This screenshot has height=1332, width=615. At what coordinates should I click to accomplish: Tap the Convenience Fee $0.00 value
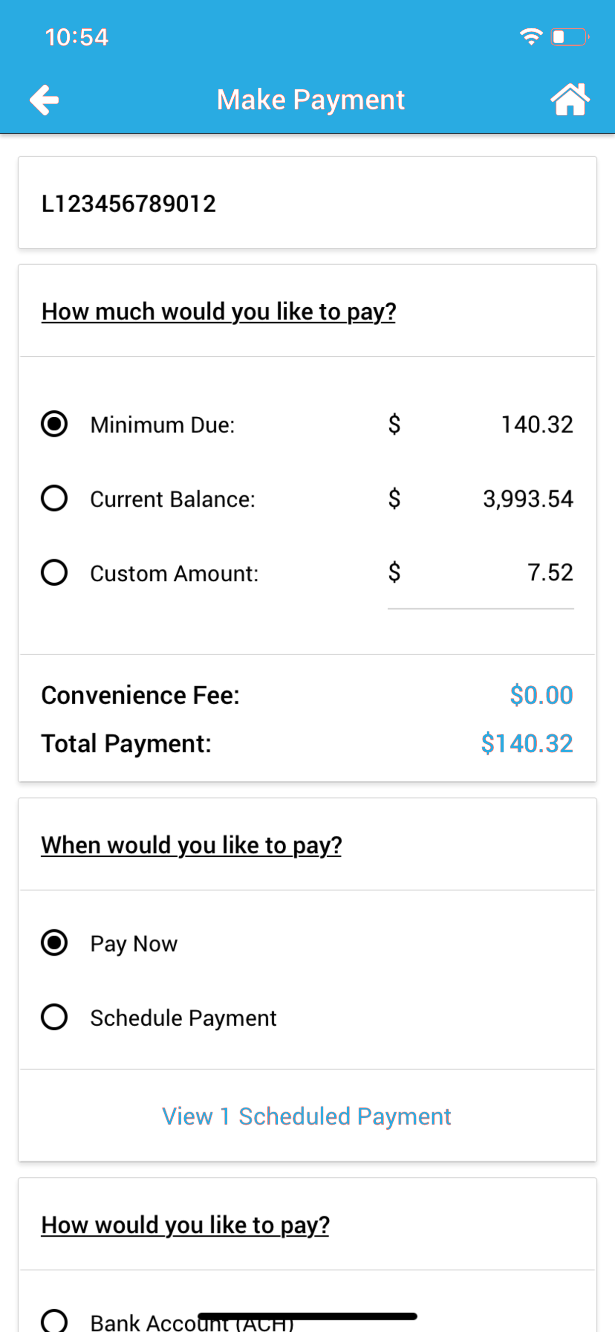click(x=542, y=694)
